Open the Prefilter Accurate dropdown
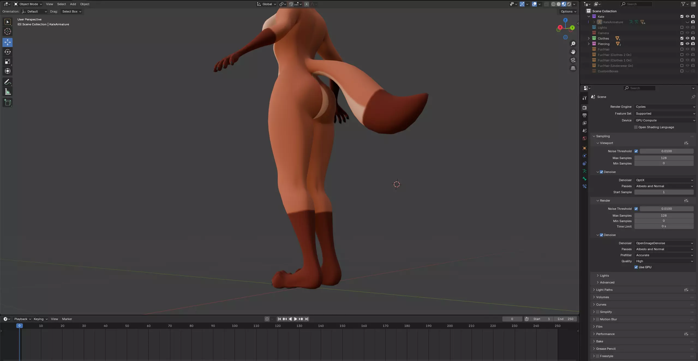 coord(664,255)
